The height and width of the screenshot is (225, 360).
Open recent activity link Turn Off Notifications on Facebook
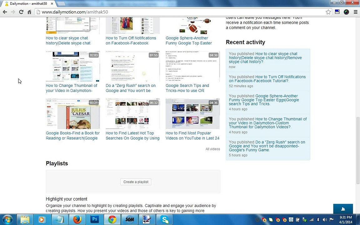(267, 79)
